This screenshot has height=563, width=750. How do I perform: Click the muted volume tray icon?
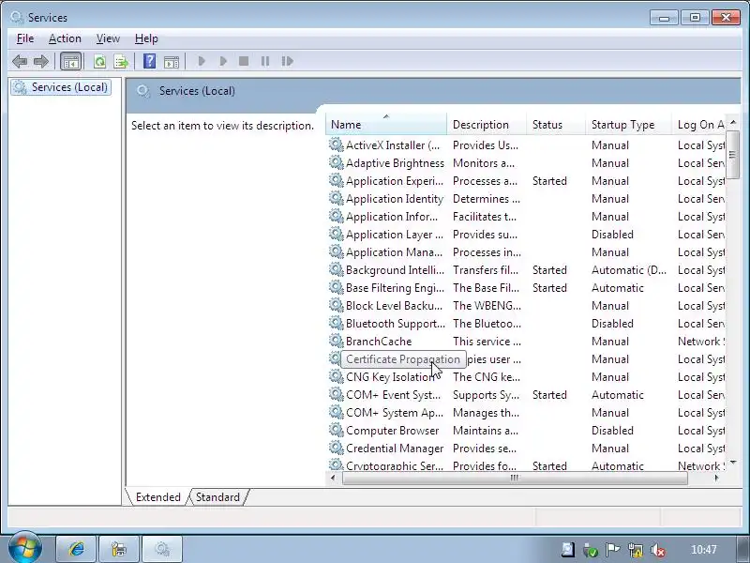tap(658, 550)
